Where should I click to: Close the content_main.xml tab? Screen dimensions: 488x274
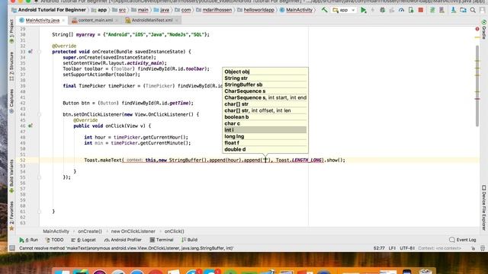click(117, 21)
